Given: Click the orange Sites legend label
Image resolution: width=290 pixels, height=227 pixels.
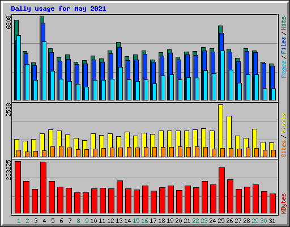Looking at the screenshot, I should click(x=284, y=149).
